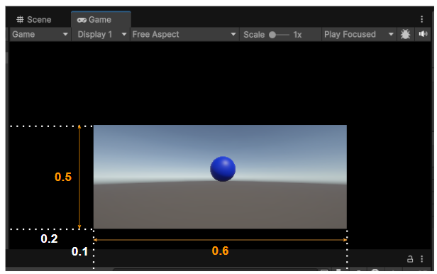Click the gamepad icon on Game tab
The height and width of the screenshot is (274, 437).
pyautogui.click(x=82, y=20)
